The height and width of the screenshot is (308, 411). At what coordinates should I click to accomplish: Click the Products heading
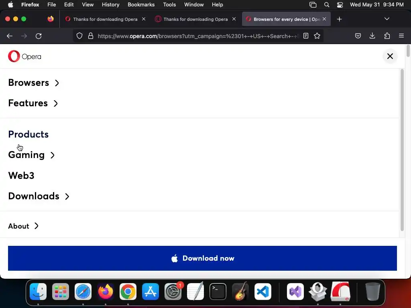28,134
